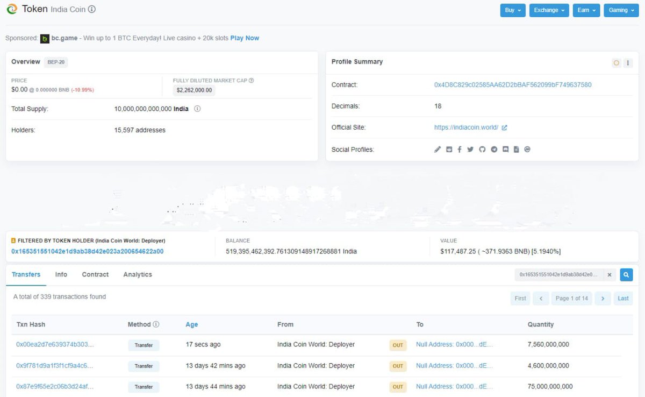Screen dimensions: 645x397
Task: Open the Twitter social profile
Action: tap(470, 150)
